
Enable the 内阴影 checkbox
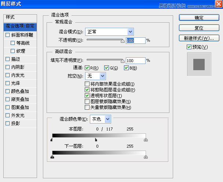(x=8, y=67)
